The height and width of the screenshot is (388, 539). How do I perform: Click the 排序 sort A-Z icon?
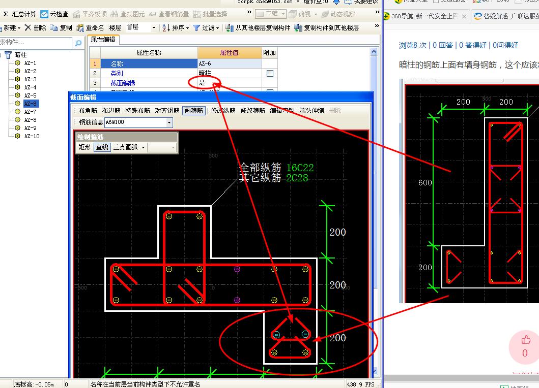pyautogui.click(x=166, y=27)
